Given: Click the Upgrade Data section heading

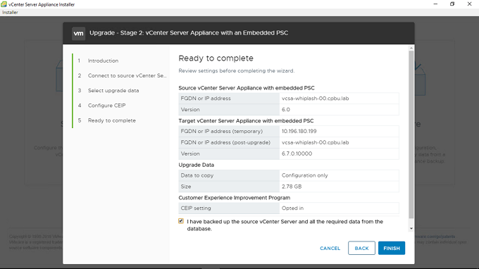Looking at the screenshot, I should [196, 165].
